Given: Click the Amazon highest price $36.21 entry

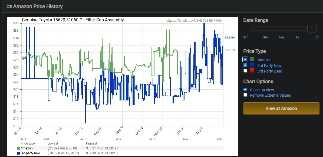Looking at the screenshot, I should [x=102, y=148].
